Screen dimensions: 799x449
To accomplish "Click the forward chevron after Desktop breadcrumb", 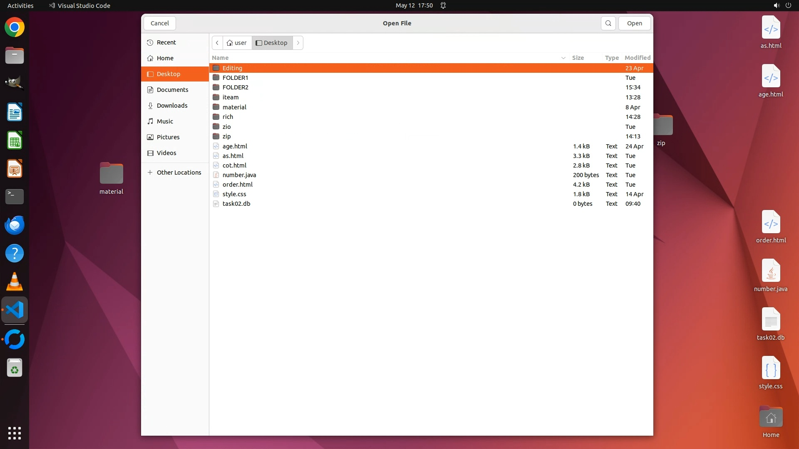I will click(298, 43).
